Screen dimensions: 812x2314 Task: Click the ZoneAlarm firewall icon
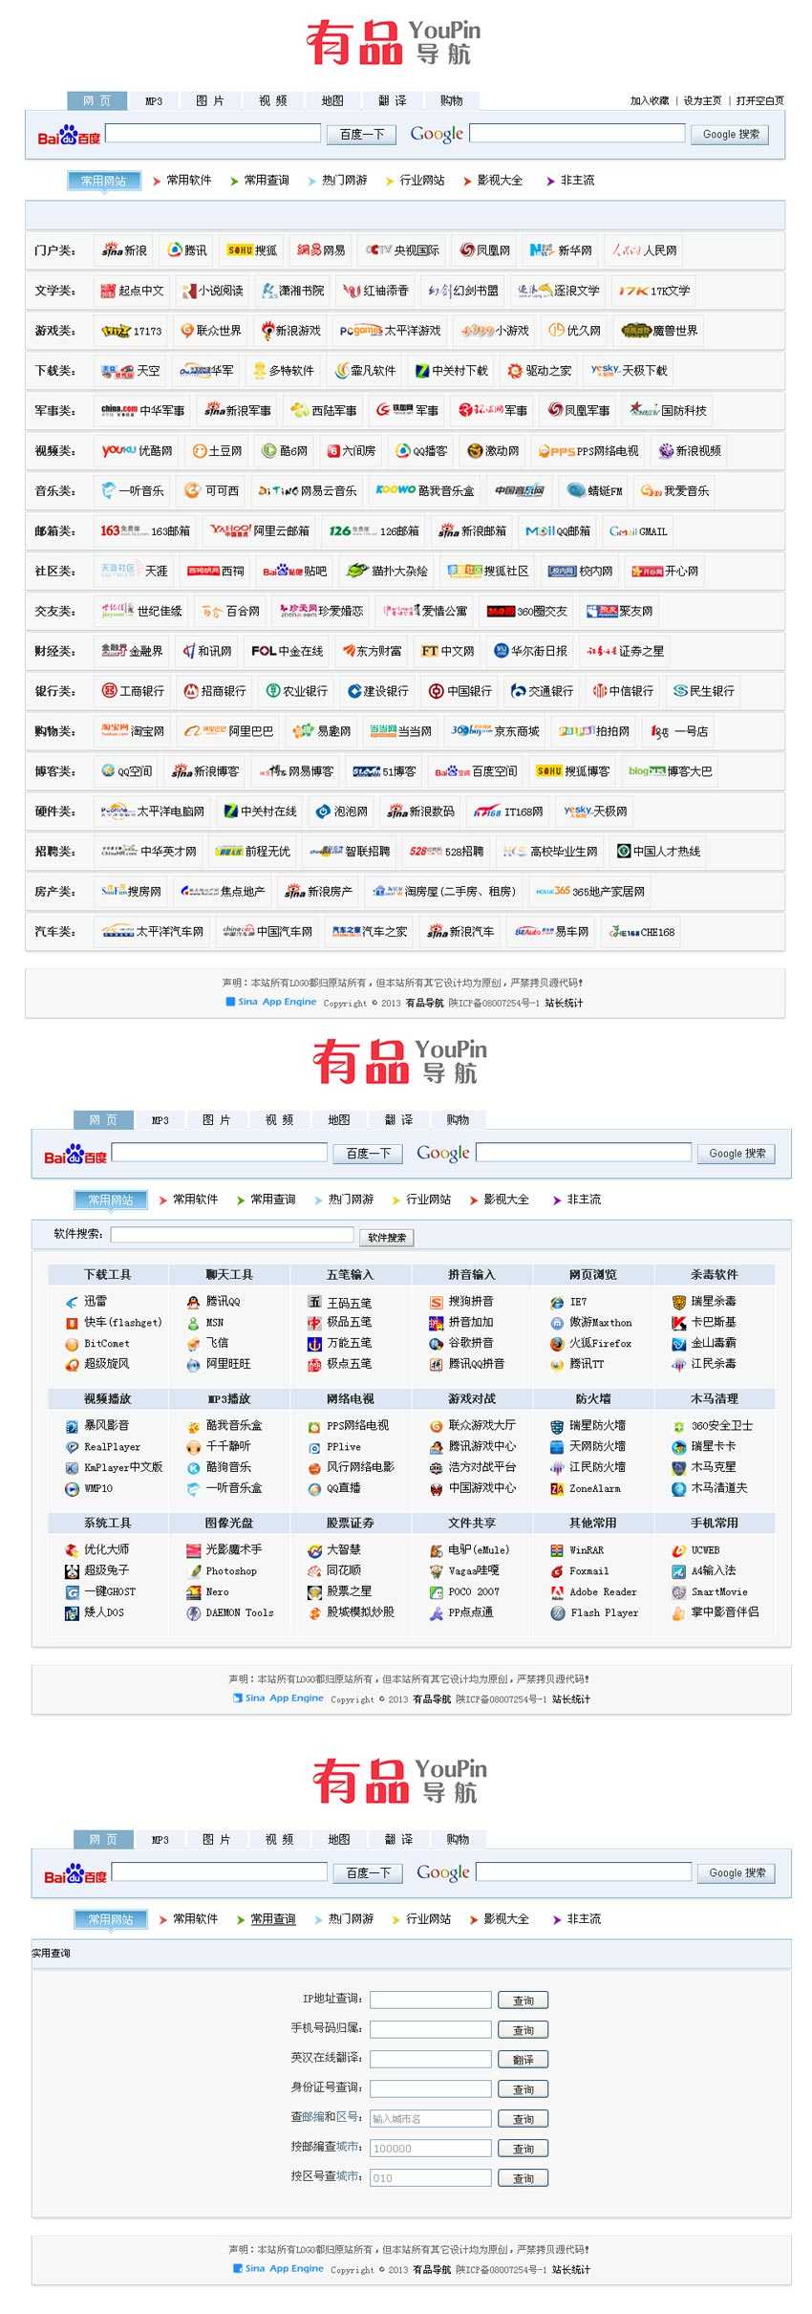(x=557, y=1488)
